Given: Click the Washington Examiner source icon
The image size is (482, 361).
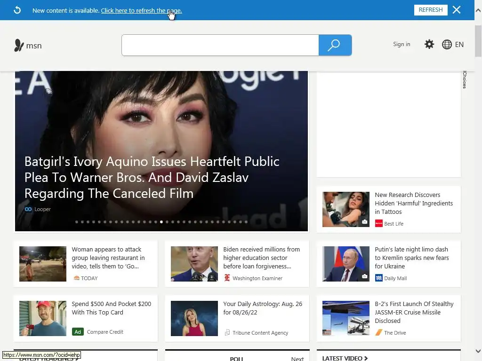Looking at the screenshot, I should (227, 278).
